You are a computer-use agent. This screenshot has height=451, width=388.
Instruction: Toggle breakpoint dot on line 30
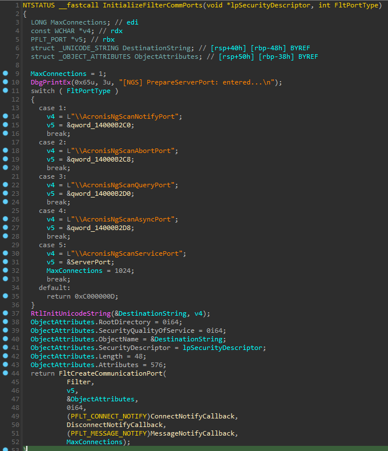[5, 253]
